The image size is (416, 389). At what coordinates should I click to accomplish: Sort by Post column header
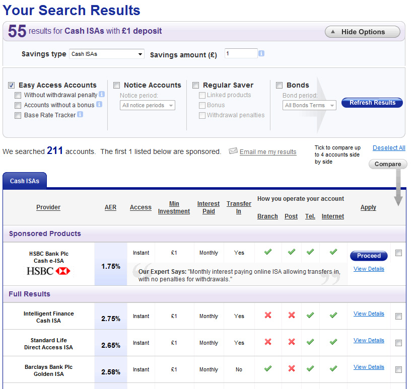291,216
